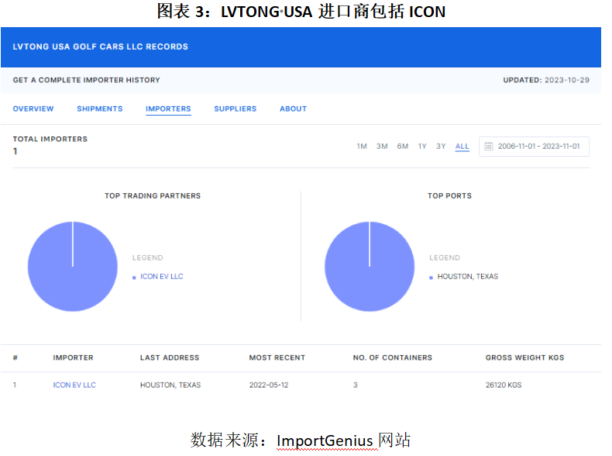The image size is (612, 456).
Task: Click the UPDATED: 2023-10-29 label
Action: (546, 80)
